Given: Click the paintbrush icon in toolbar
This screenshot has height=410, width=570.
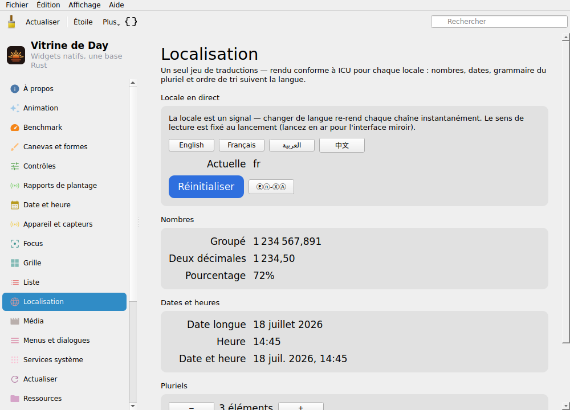Looking at the screenshot, I should point(11,22).
